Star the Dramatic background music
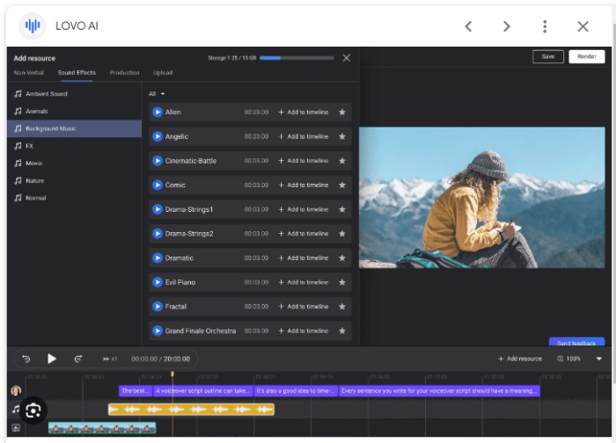 (341, 258)
